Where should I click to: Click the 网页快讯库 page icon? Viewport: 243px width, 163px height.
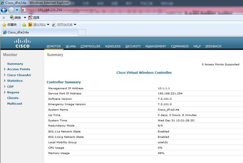(x=54, y=25)
